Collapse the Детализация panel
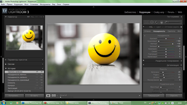This screenshot has height=105, width=187. pos(181,65)
